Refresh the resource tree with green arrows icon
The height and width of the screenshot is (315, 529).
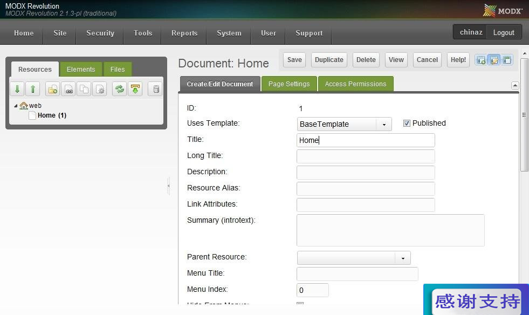click(x=119, y=89)
